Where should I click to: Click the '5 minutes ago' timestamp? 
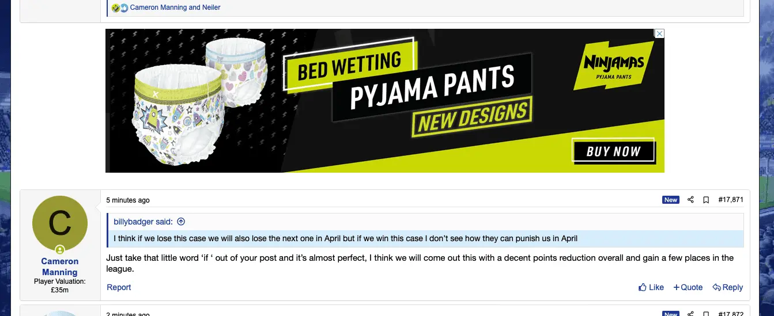coord(128,200)
